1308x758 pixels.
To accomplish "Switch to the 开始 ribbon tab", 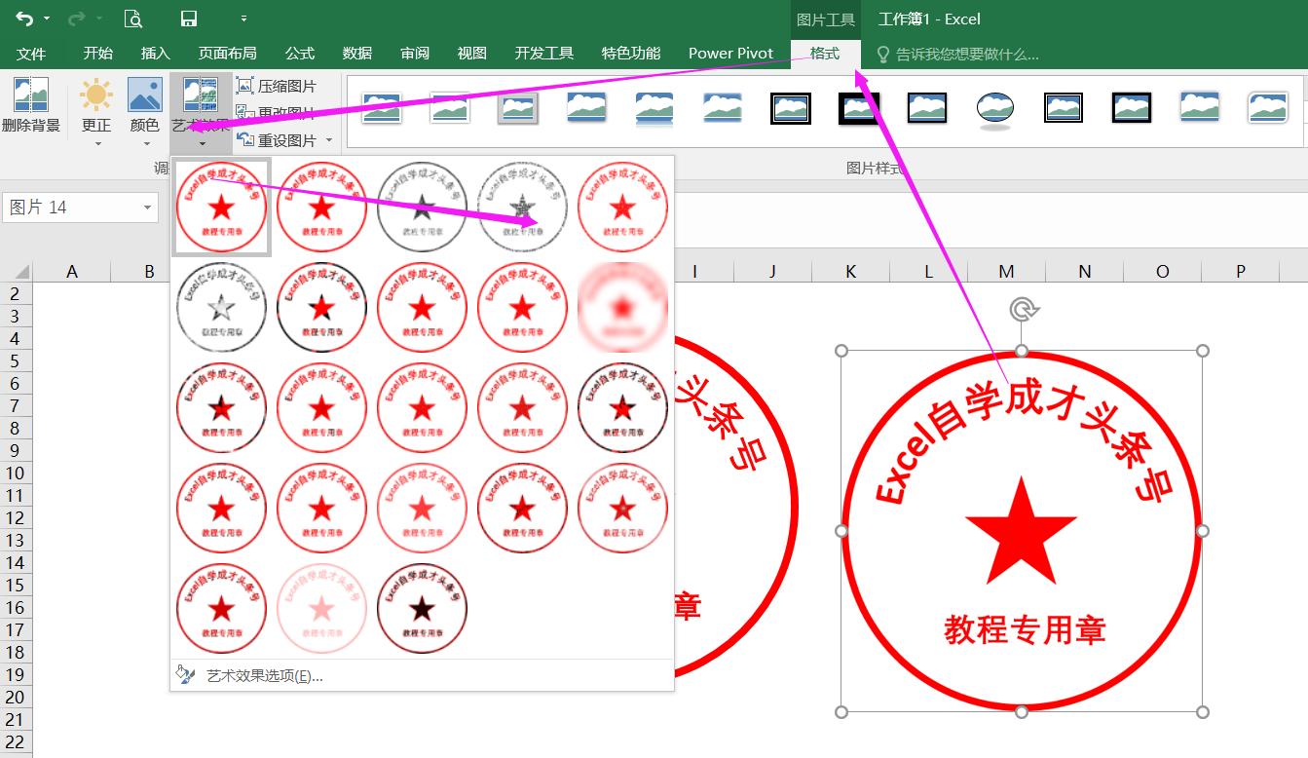I will point(96,53).
